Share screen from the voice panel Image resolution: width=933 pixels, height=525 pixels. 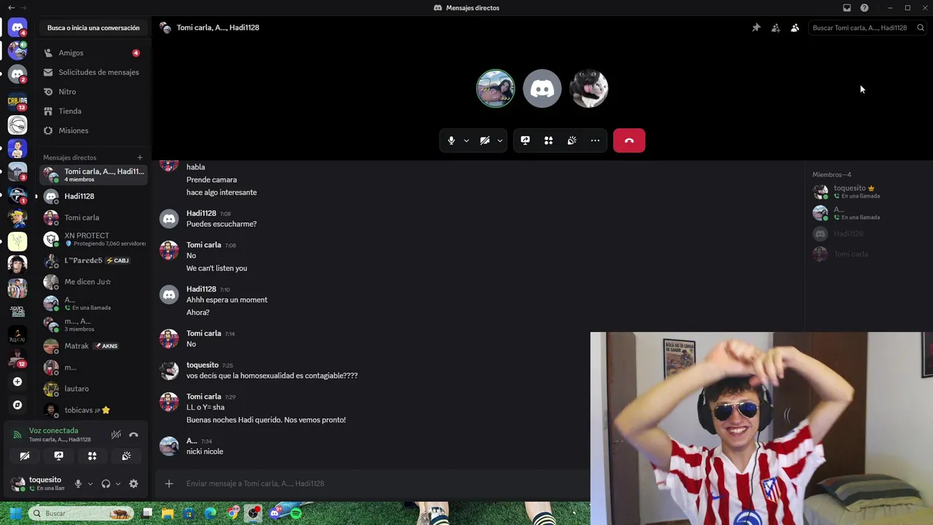(x=58, y=456)
